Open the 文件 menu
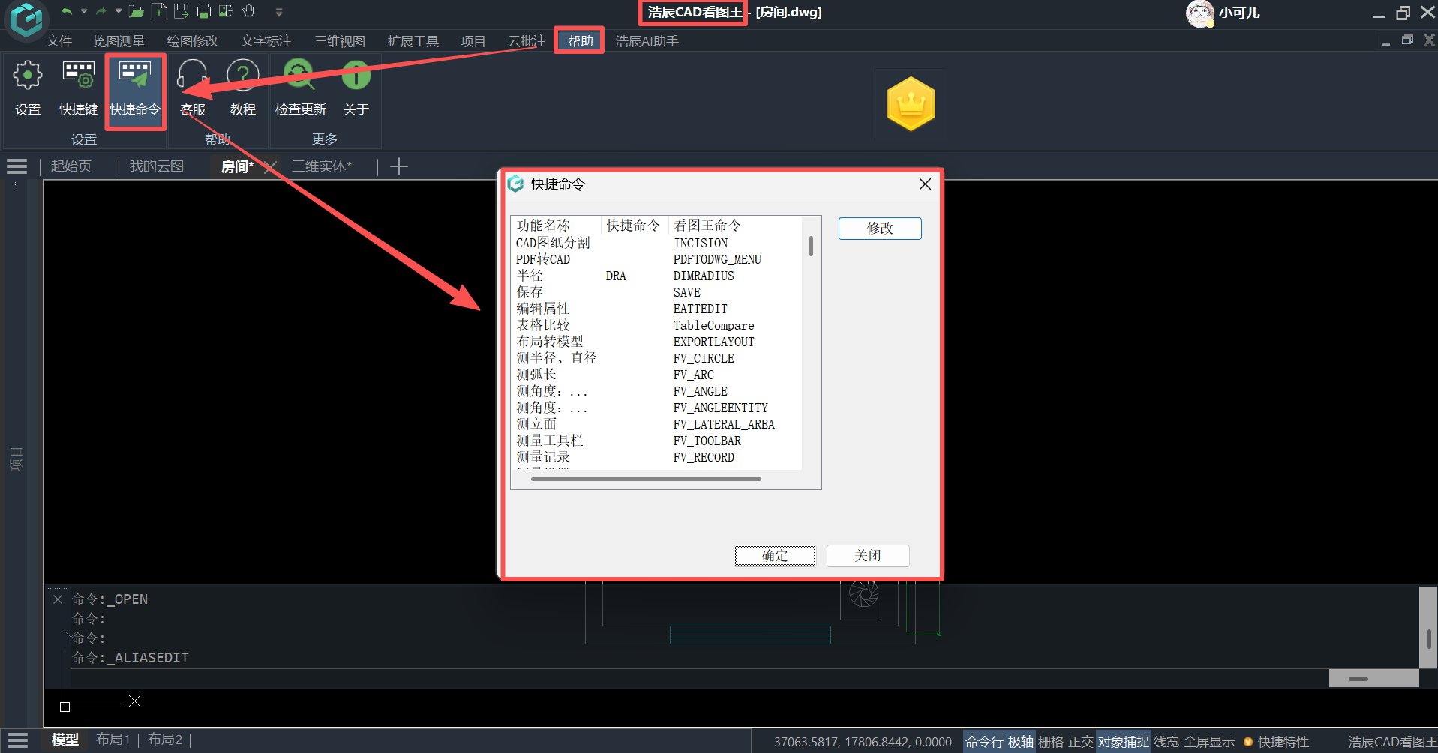 coord(59,41)
